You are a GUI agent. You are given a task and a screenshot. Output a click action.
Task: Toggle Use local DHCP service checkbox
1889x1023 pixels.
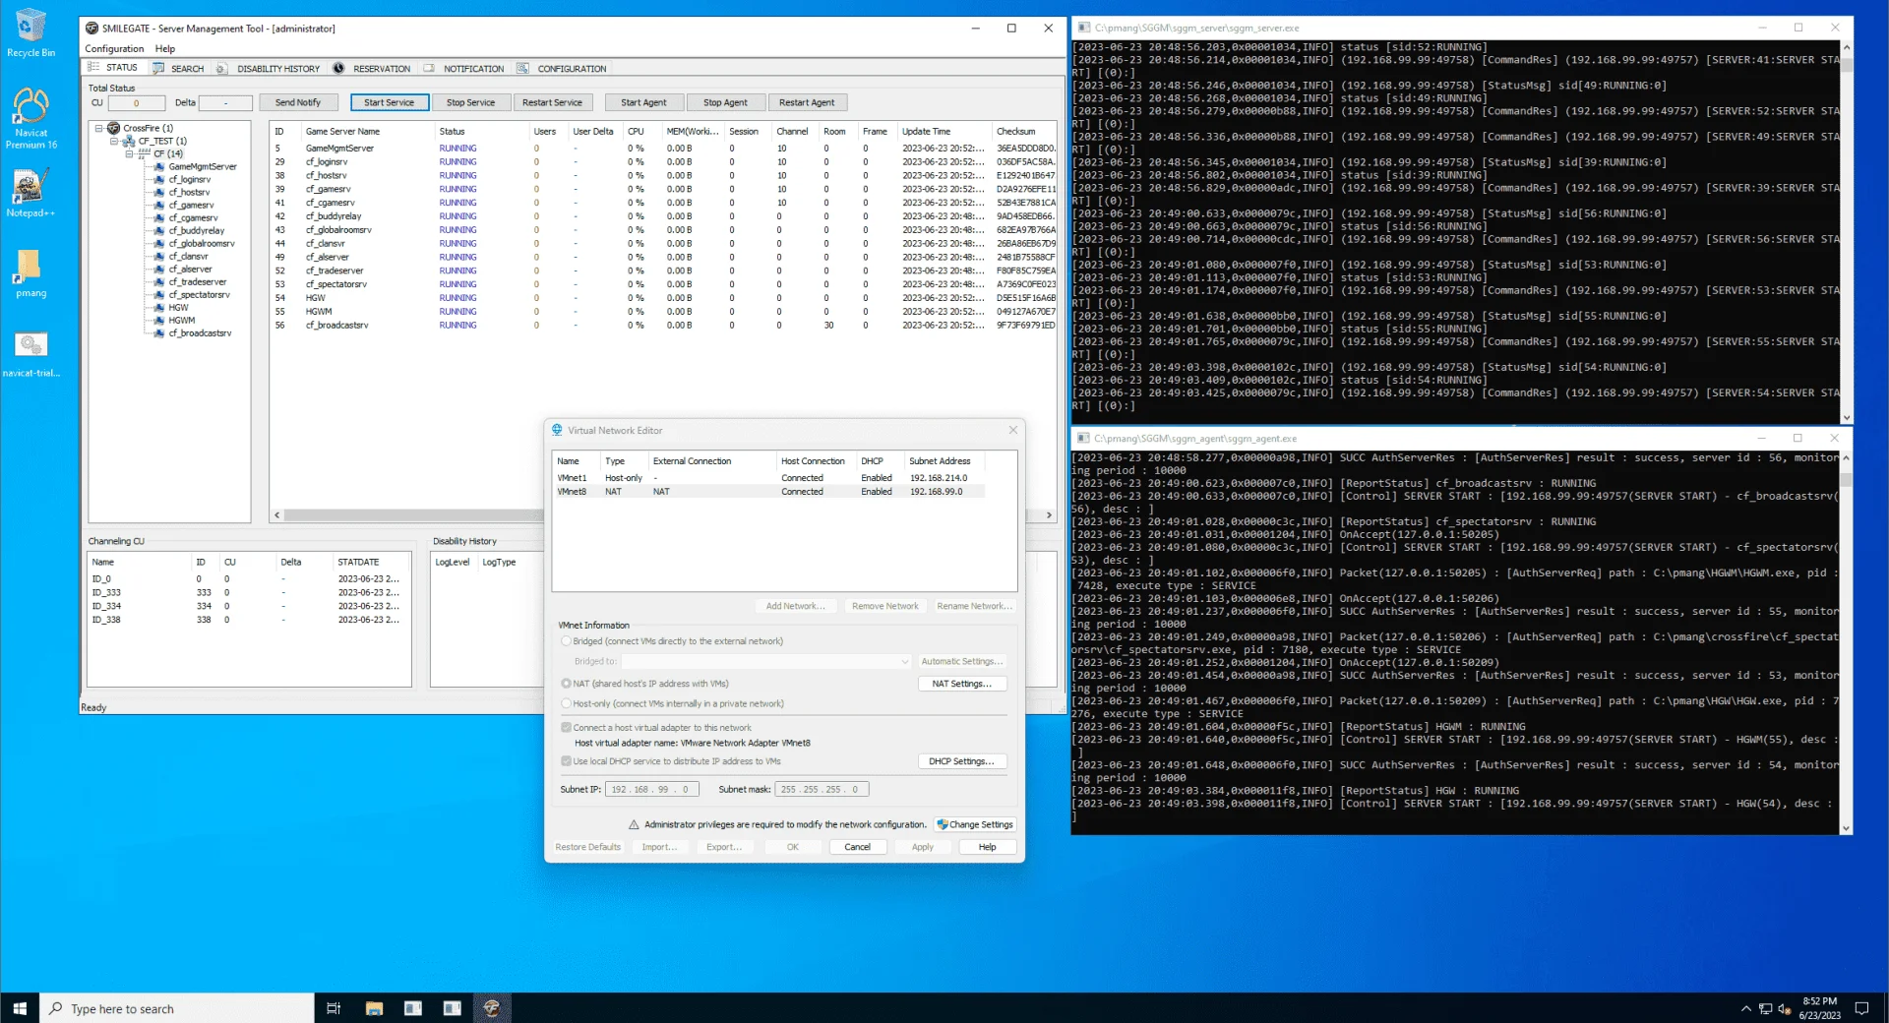[566, 761]
